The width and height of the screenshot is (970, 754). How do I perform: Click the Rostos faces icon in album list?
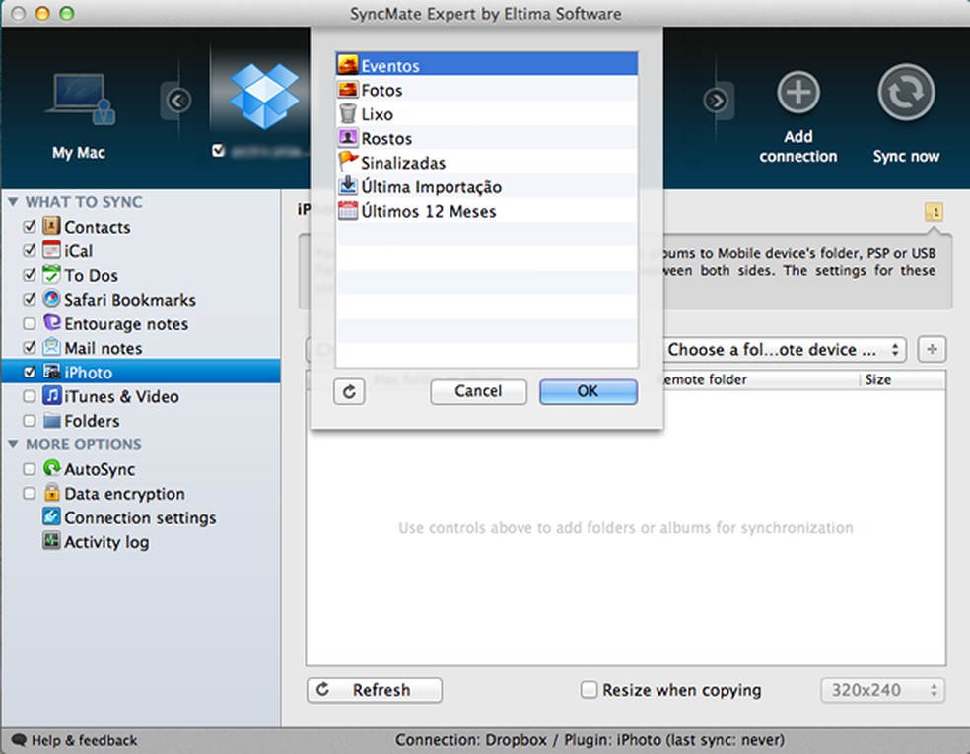pyautogui.click(x=348, y=137)
